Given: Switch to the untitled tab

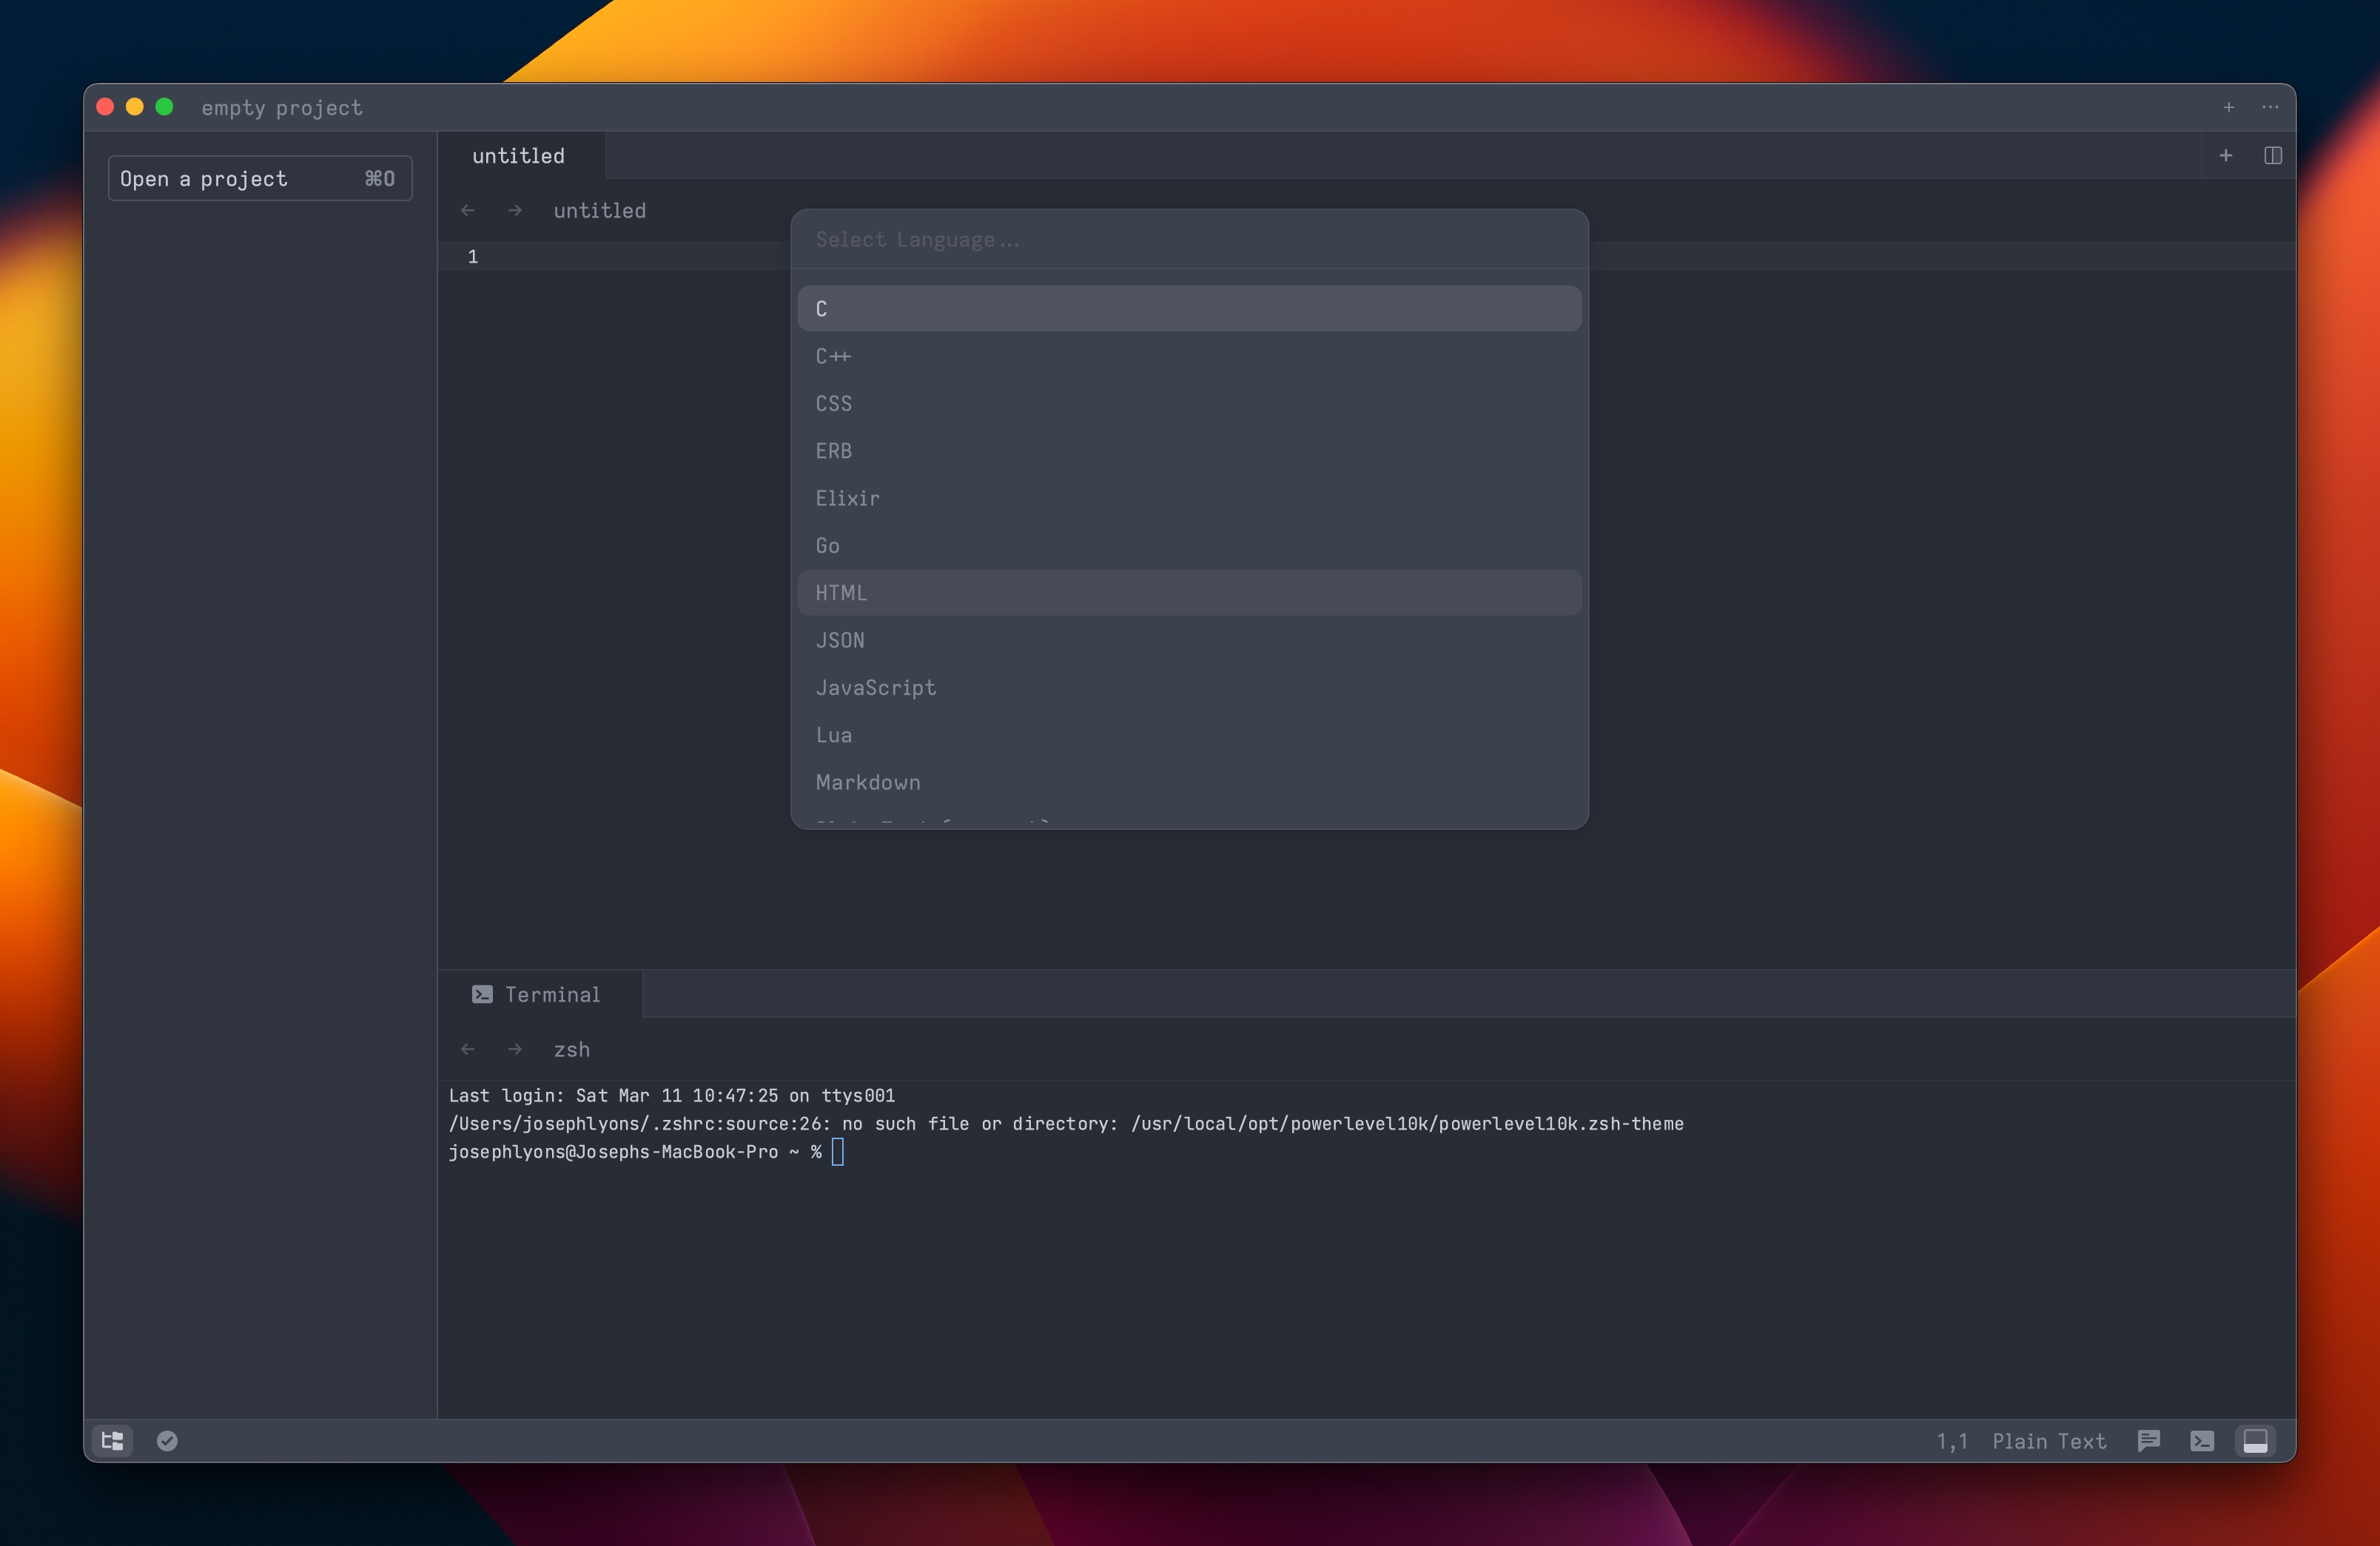Looking at the screenshot, I should tap(518, 155).
